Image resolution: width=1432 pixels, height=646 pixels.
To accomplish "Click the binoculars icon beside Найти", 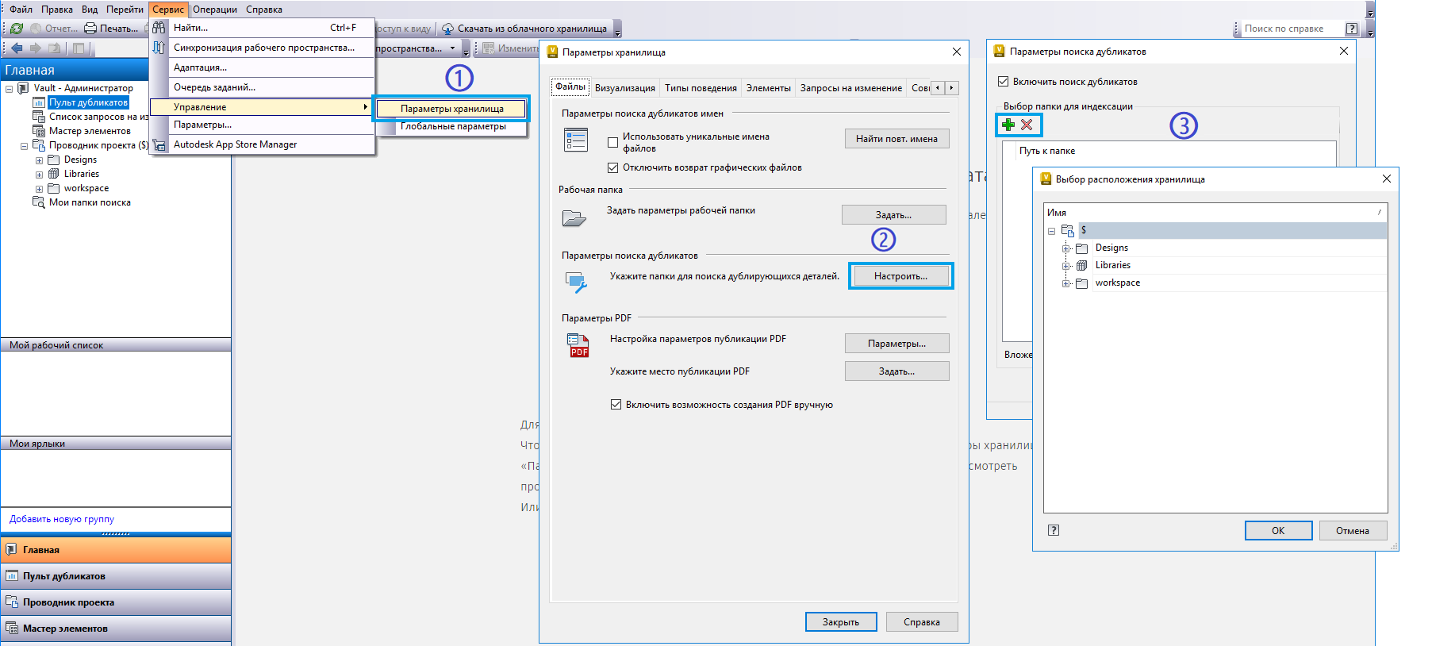I will point(159,28).
